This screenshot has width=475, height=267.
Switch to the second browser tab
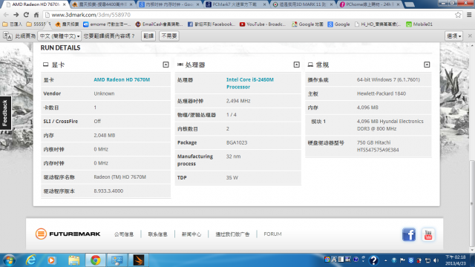(x=102, y=4)
